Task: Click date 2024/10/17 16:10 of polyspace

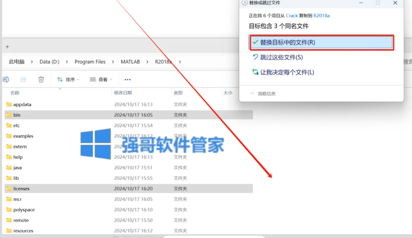Action: click(x=133, y=210)
